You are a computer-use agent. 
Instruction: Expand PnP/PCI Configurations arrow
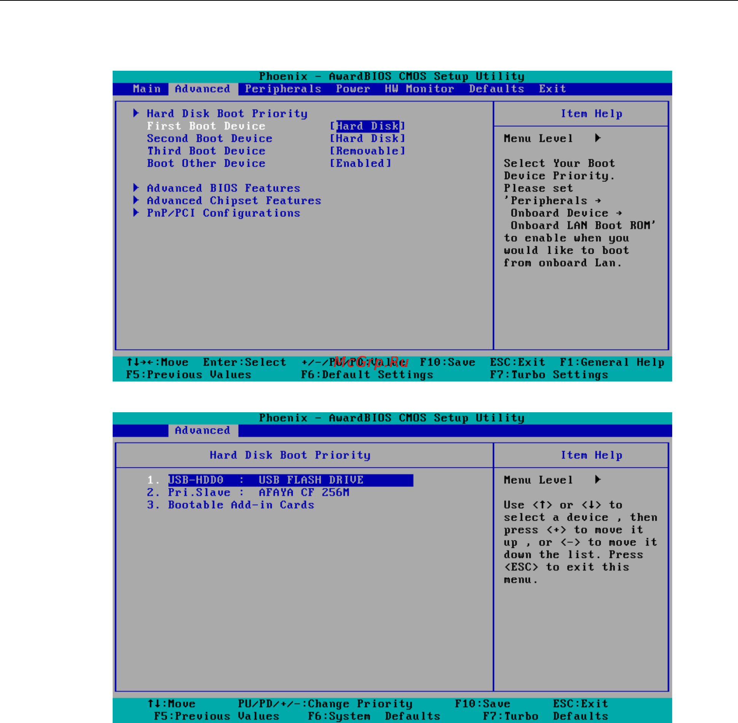coord(136,213)
